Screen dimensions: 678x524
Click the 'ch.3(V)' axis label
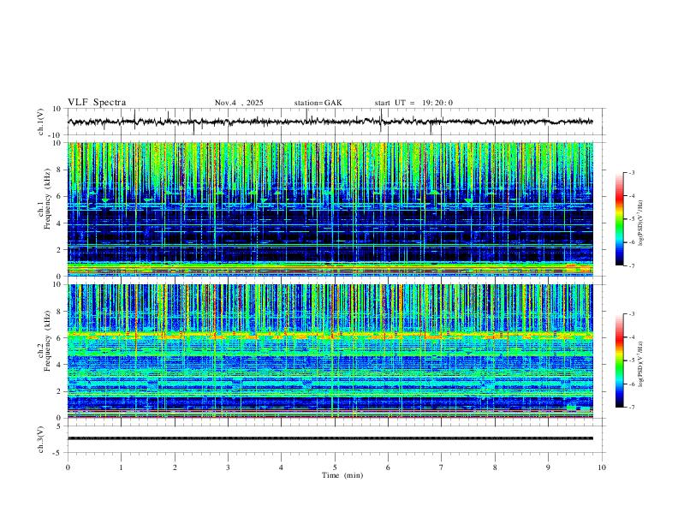pyautogui.click(x=41, y=439)
